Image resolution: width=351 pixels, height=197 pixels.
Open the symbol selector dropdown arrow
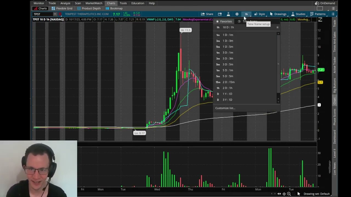coord(55,14)
